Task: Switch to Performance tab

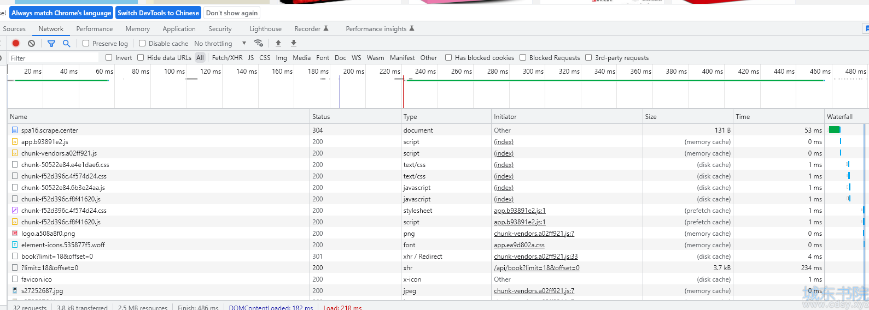Action: (x=95, y=29)
